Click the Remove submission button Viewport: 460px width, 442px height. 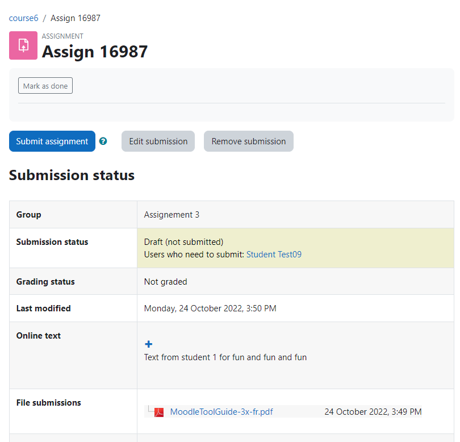[x=249, y=141]
